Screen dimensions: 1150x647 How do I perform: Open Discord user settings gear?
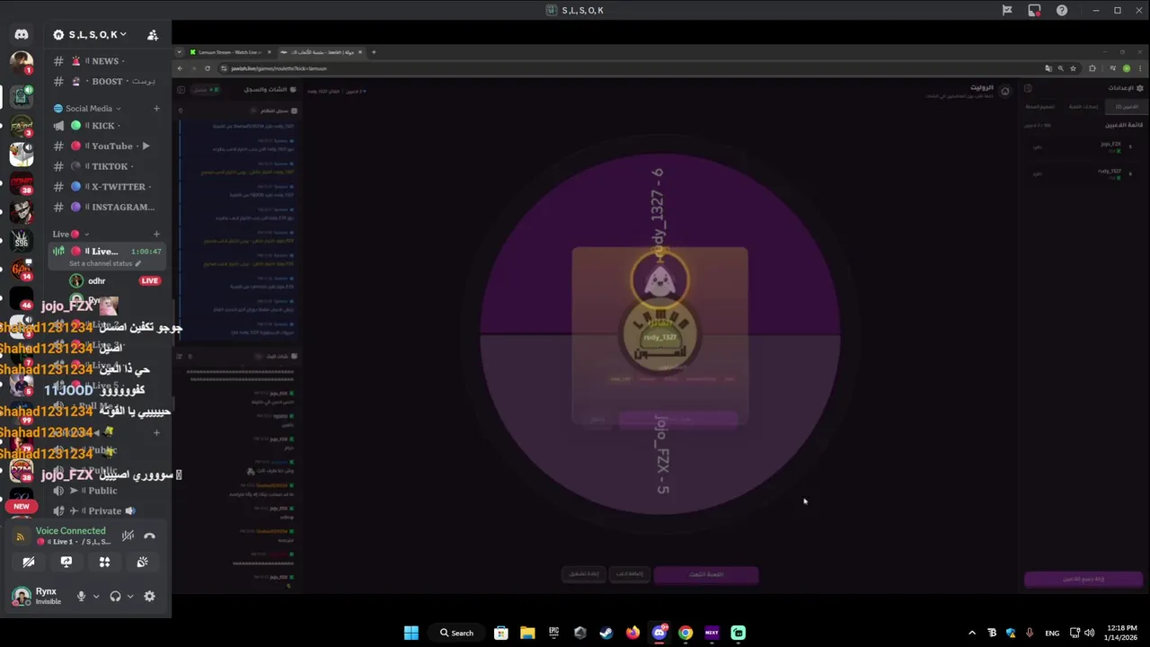149,596
